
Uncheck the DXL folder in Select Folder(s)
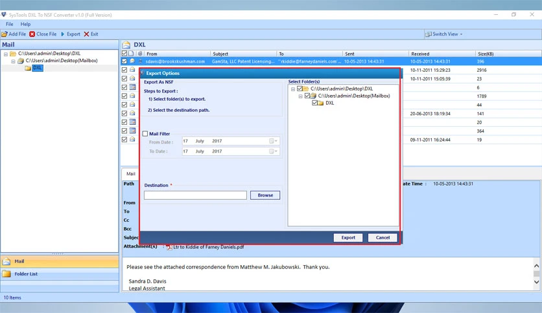(314, 103)
